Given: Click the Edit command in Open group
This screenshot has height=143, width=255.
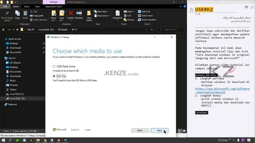Looking at the screenshot, I should click(x=127, y=16).
